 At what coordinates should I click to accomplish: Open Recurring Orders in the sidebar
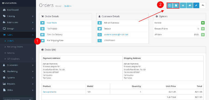(x=15, y=47)
